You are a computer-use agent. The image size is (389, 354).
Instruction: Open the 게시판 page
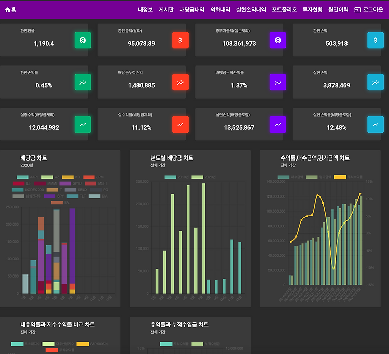pyautogui.click(x=166, y=10)
